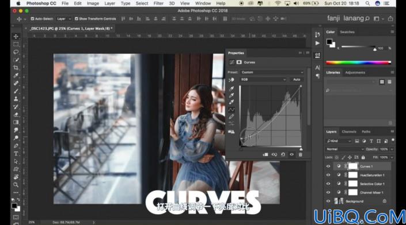The width and height of the screenshot is (406, 225).
Task: Select the Crop tool
Action: click(x=16, y=68)
